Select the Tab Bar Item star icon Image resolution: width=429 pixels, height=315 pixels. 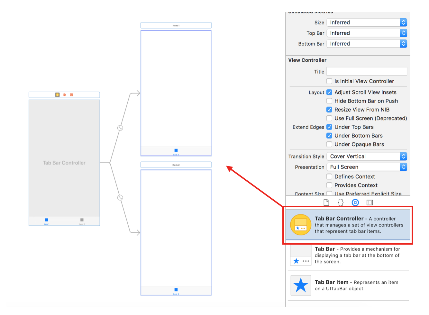[x=301, y=285]
